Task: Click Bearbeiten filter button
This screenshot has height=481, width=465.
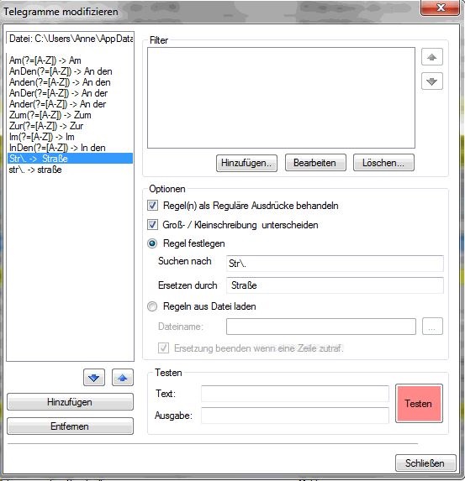Action: (315, 163)
